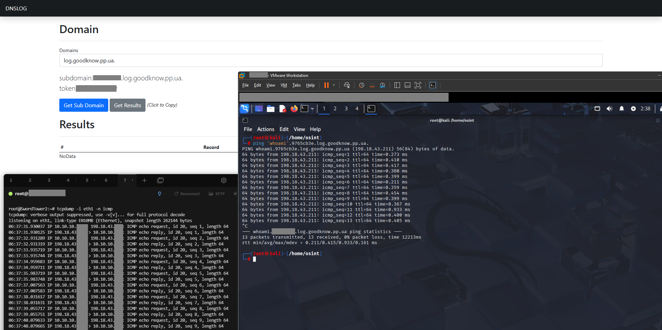Open Kali terminal Help menu
This screenshot has width=662, height=330.
click(315, 129)
